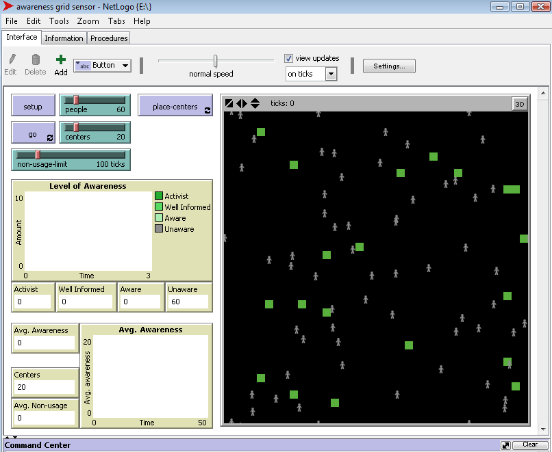Click the Command Center resize icon
This screenshot has width=552, height=452.
click(x=505, y=444)
